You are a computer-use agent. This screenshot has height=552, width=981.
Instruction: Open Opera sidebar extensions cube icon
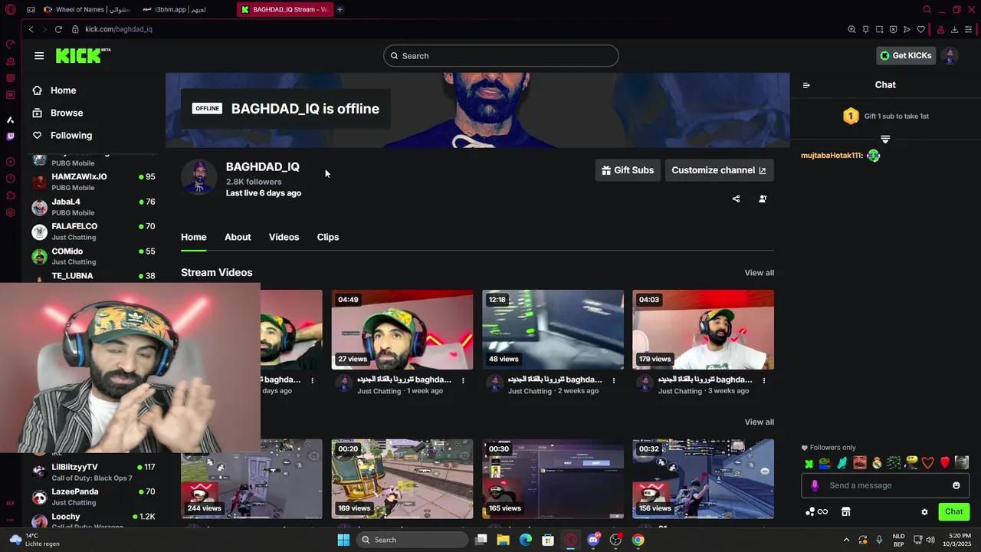coord(10,195)
